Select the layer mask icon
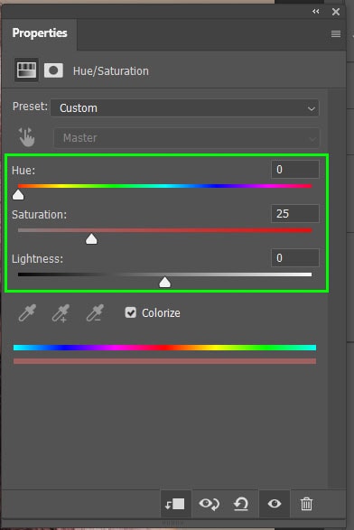 coord(53,70)
